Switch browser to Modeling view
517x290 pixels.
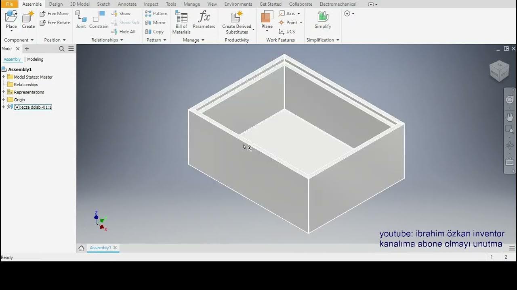tap(35, 59)
